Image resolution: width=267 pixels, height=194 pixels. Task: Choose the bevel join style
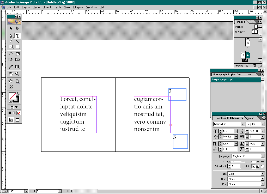(x=262, y=166)
